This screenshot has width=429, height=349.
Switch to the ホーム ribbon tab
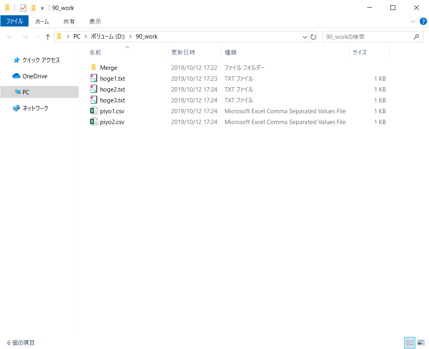(x=42, y=21)
